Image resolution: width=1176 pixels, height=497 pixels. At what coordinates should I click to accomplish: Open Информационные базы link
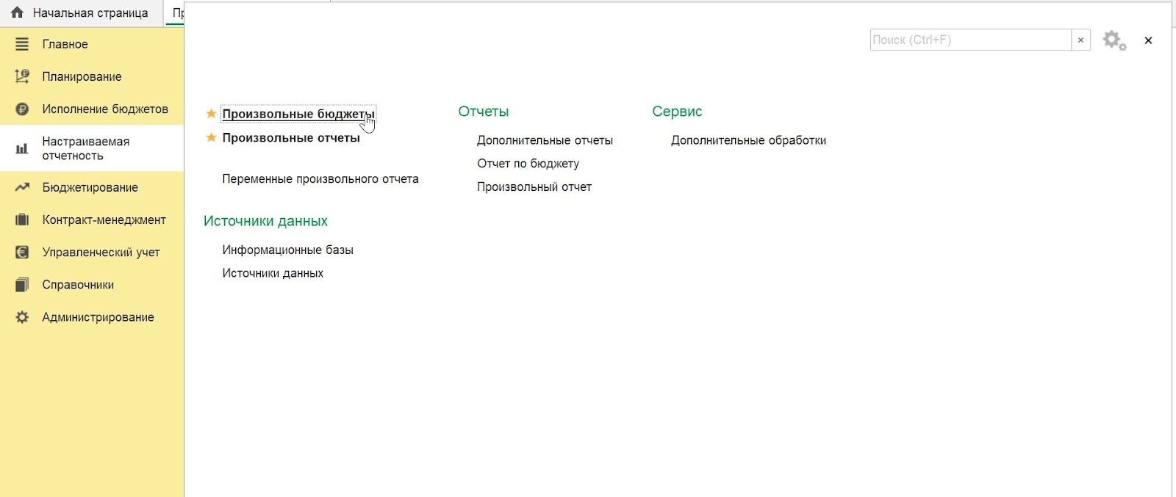(x=287, y=250)
